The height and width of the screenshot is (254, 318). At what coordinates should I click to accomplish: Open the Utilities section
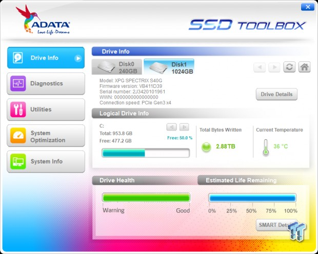(46, 110)
